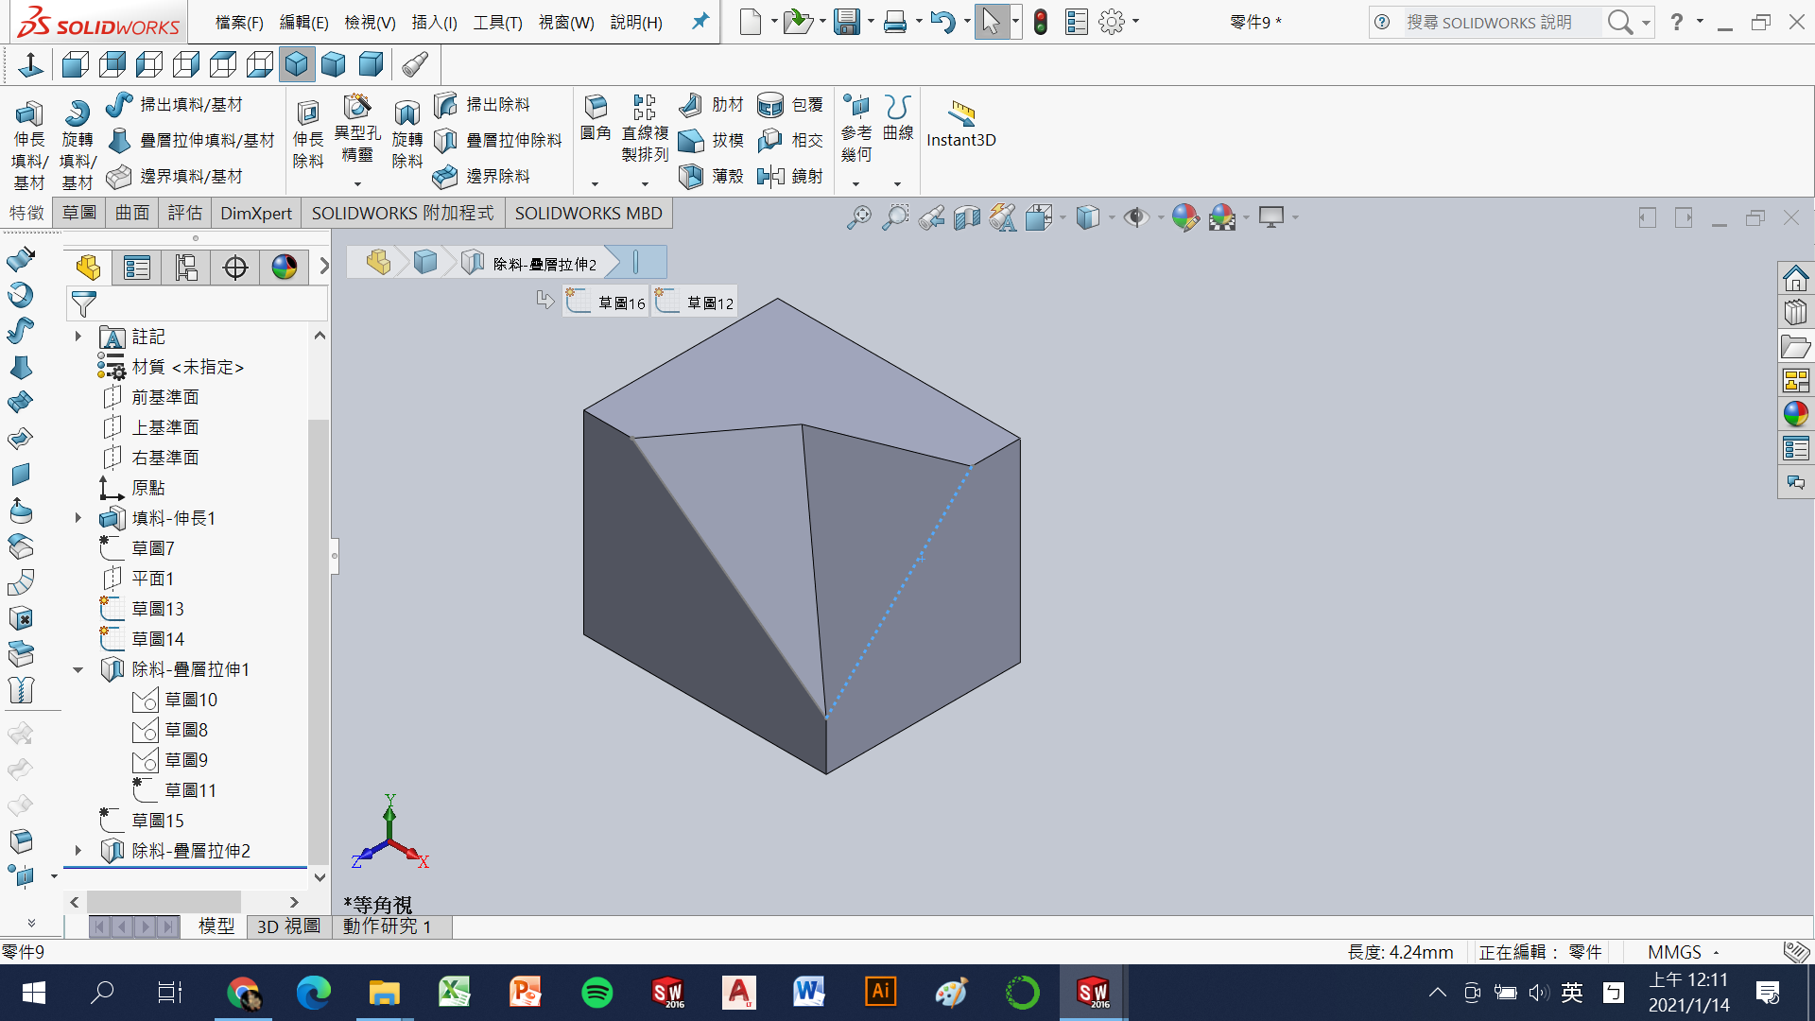Click the Lofted Cut (疊層拉伸除料) icon

click(x=445, y=141)
